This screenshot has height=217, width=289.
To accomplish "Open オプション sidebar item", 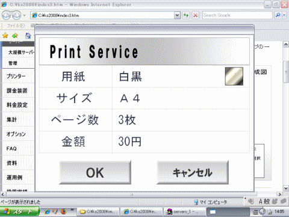I will coord(18,134).
